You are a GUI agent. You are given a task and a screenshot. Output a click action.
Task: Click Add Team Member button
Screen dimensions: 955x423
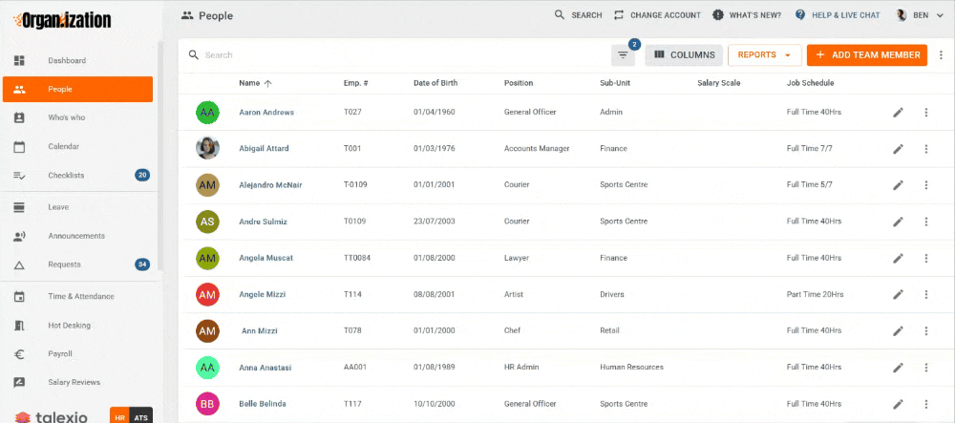pyautogui.click(x=866, y=55)
